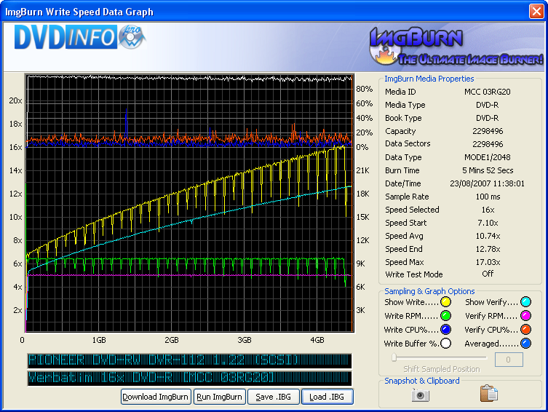548x412 pixels.
Task: Toggle the blue Write CPU% indicator
Action: pos(445,329)
